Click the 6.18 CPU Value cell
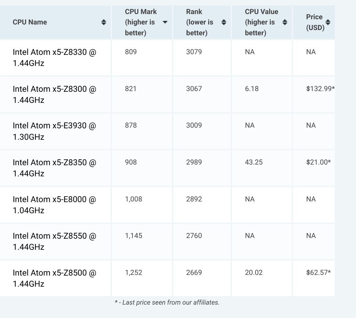 (252, 89)
